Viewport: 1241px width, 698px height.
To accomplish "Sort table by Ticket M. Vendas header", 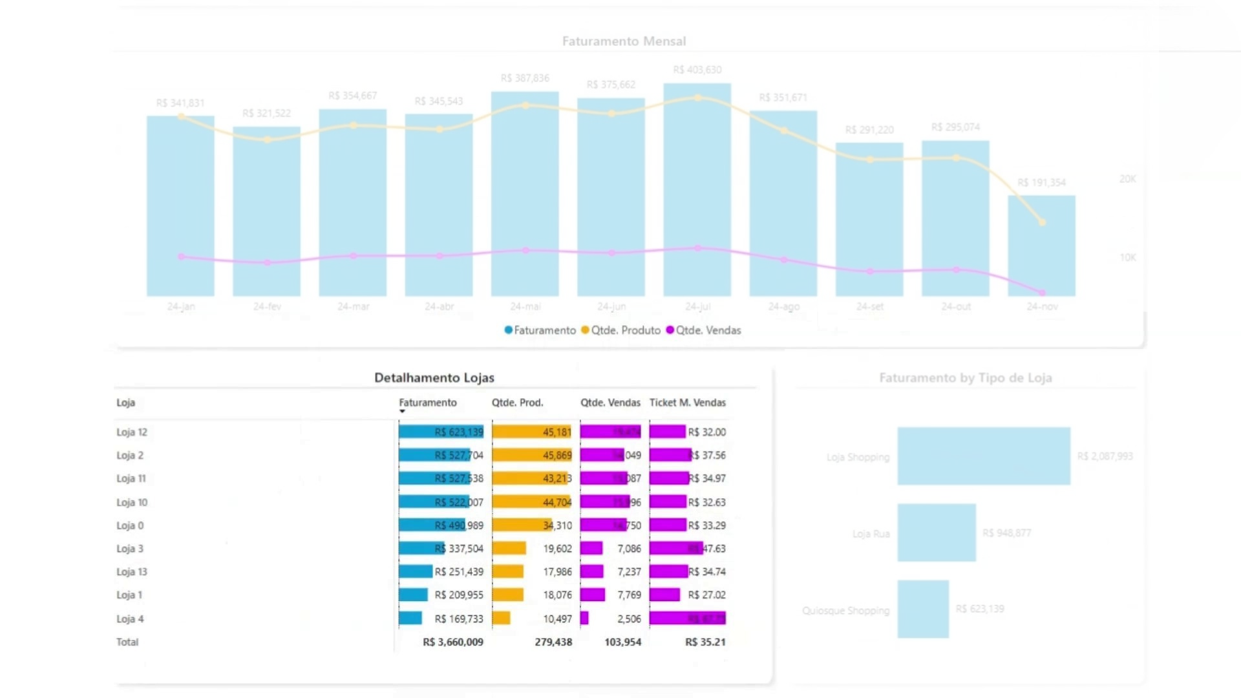I will 687,403.
